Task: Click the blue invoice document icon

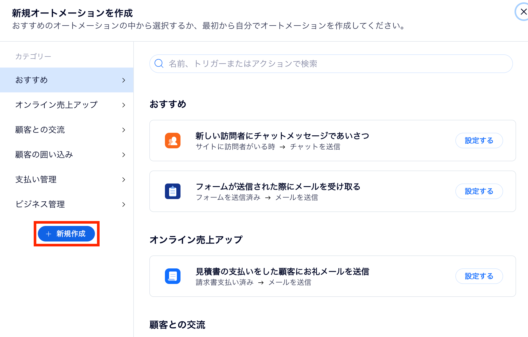Action: pyautogui.click(x=172, y=276)
